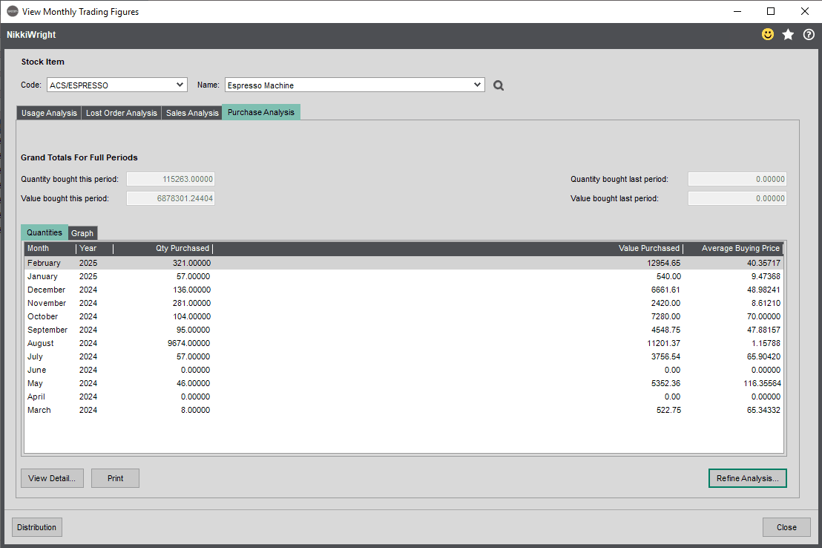Screen dimensions: 822x548
Task: Sort by the Year column header
Action: point(94,248)
